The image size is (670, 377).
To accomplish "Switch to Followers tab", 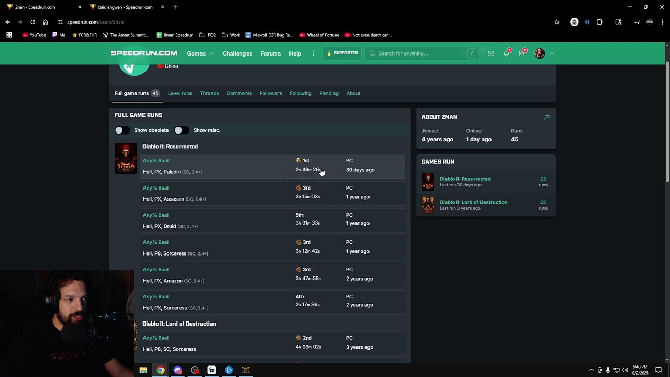I will pyautogui.click(x=271, y=93).
